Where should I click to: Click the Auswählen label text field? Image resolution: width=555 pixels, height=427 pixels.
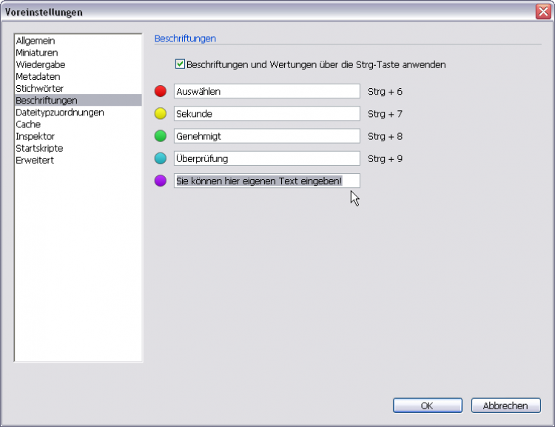(266, 92)
